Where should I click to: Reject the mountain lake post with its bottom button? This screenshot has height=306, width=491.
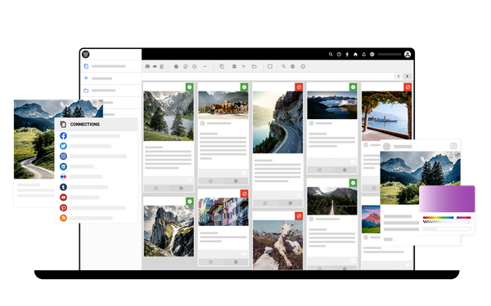tap(156, 188)
